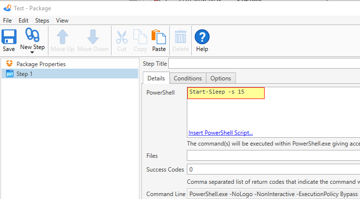Click into the Step Title field
This screenshot has width=360, height=199.
[x=264, y=64]
